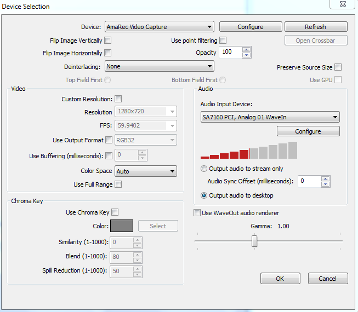
Task: Select Top Field First radio button
Action: (107, 80)
